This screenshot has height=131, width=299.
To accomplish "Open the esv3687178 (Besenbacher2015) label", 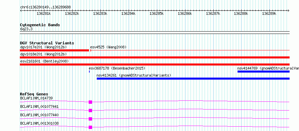I will tap(117, 68).
